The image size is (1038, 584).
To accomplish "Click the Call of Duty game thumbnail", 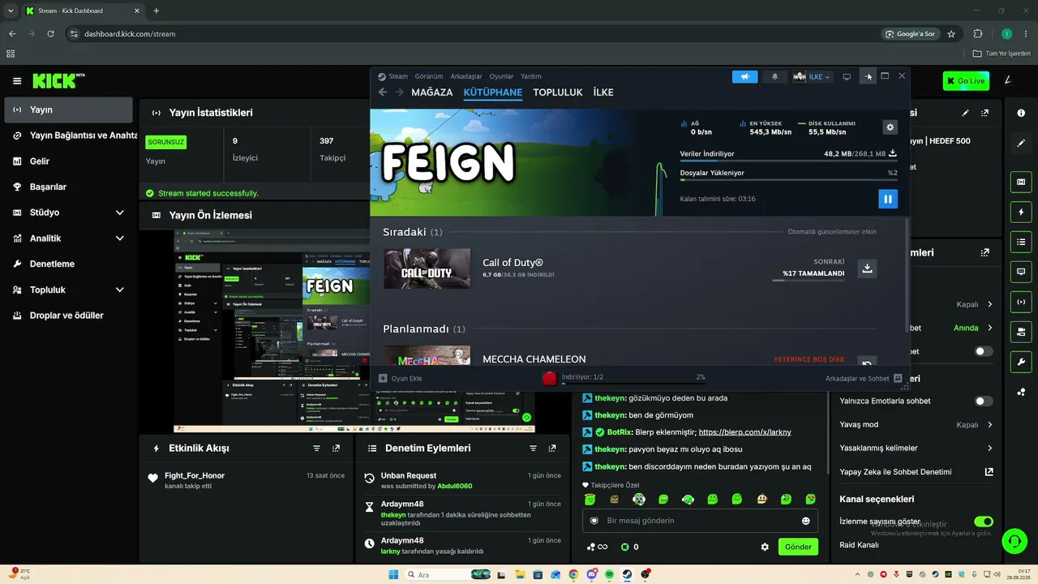I will pos(427,268).
